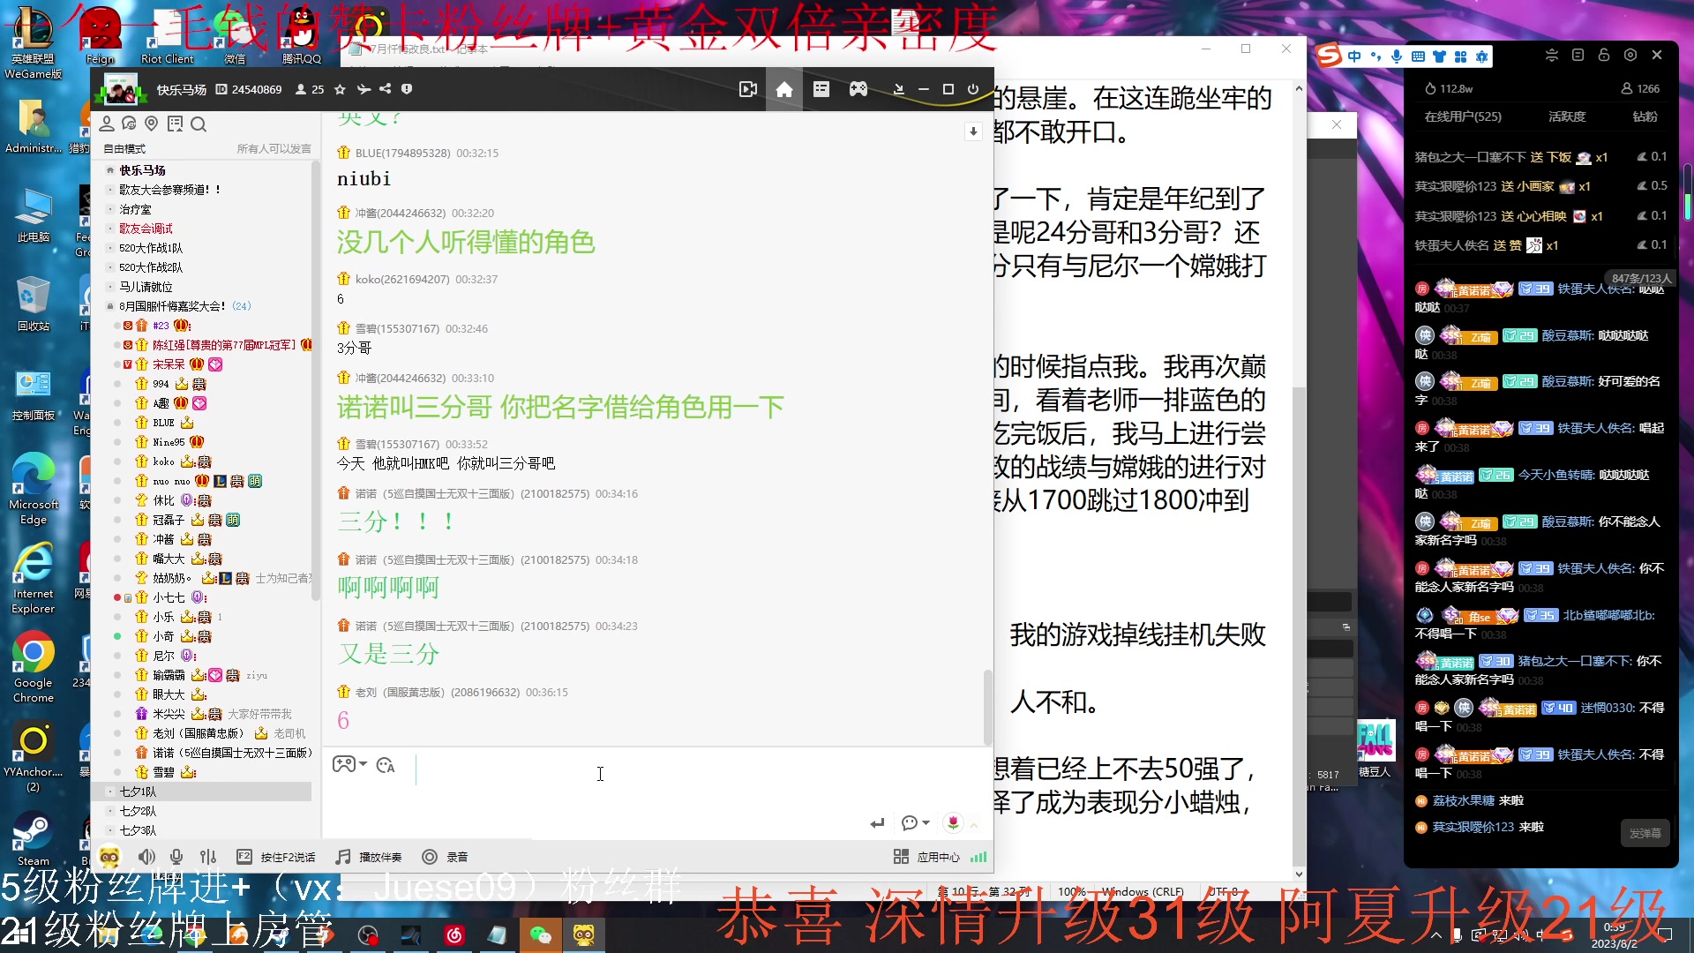
Task: Switch to the 钻粉 tab on right panel
Action: pos(1644,116)
